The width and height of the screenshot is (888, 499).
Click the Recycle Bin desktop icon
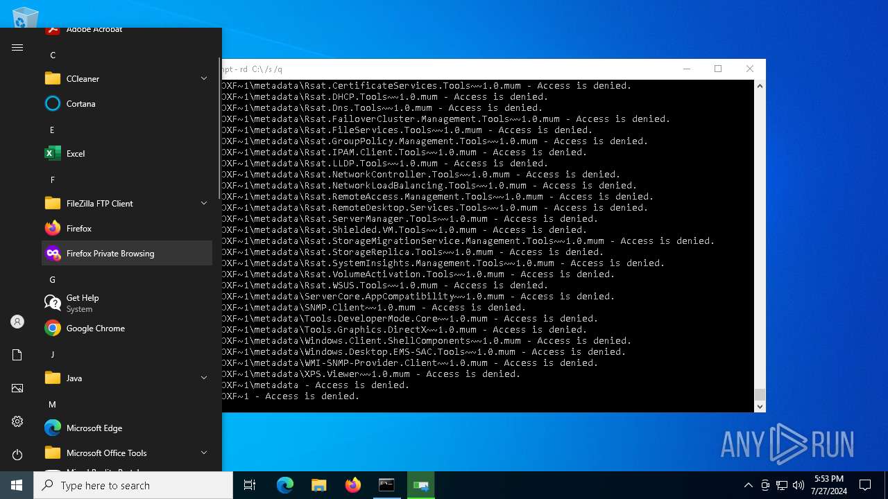(26, 17)
